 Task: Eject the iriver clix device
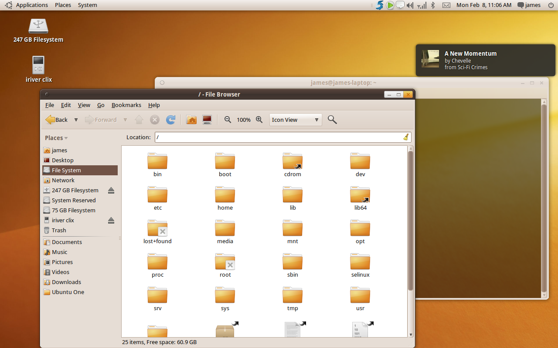click(111, 221)
